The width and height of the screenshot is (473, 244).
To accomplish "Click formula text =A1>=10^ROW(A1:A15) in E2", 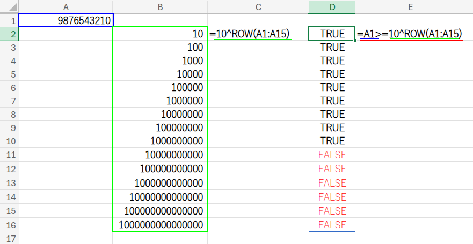I will (x=411, y=34).
